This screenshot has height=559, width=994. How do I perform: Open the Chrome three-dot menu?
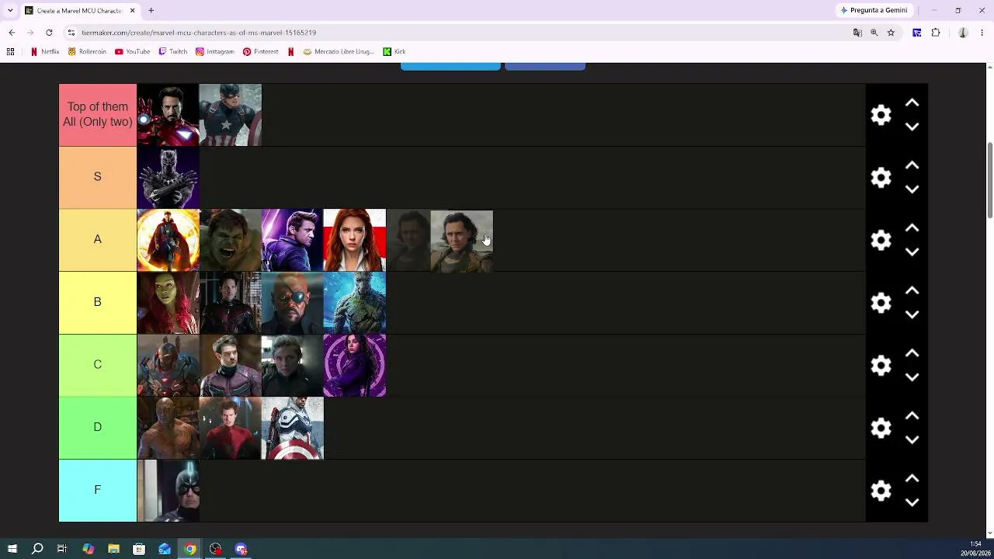click(x=982, y=33)
